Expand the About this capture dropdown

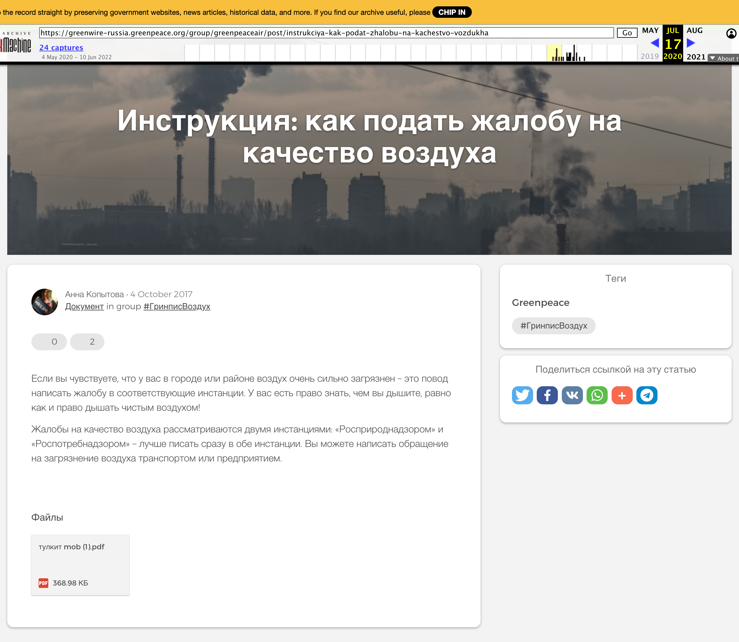point(723,58)
